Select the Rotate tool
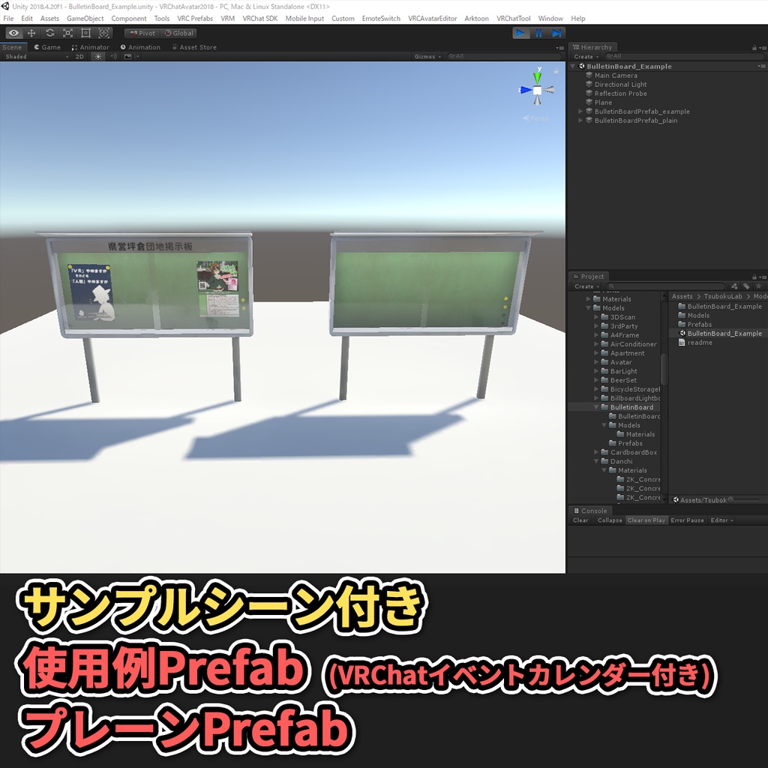 click(x=49, y=33)
